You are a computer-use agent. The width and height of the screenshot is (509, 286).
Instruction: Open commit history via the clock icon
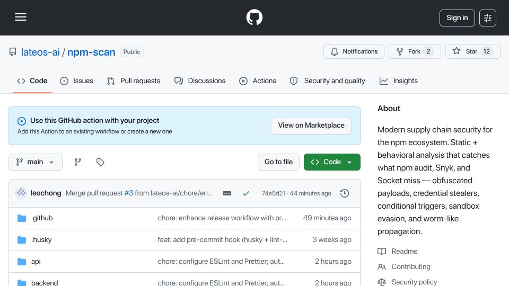click(345, 193)
